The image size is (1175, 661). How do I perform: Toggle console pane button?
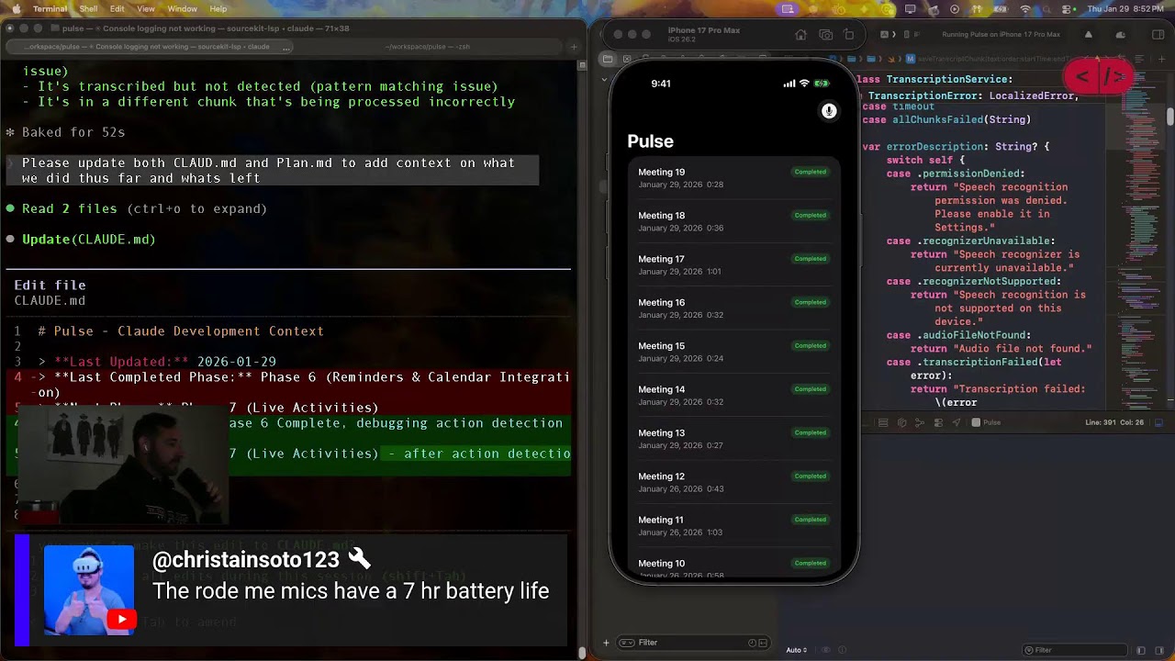click(x=1159, y=650)
